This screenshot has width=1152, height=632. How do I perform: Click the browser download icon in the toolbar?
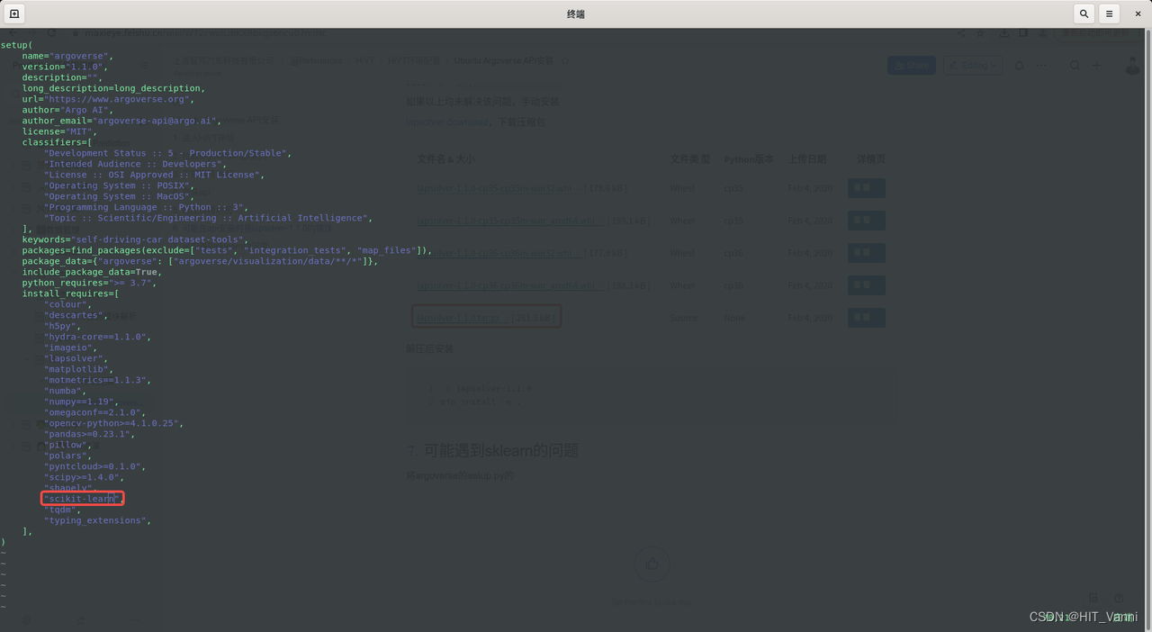pyautogui.click(x=1004, y=33)
